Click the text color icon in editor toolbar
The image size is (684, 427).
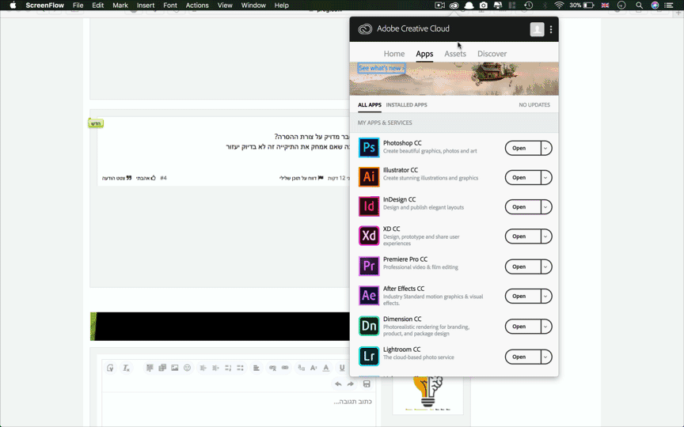point(326,368)
